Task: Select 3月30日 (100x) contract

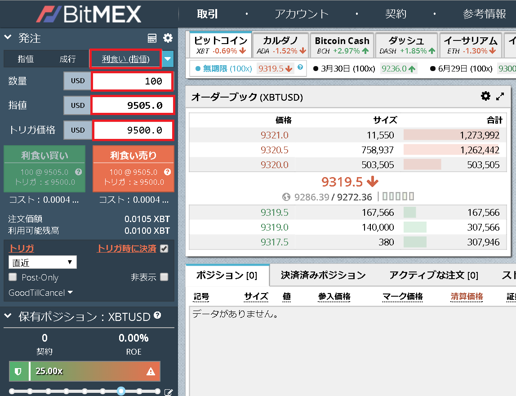Action: pyautogui.click(x=344, y=68)
